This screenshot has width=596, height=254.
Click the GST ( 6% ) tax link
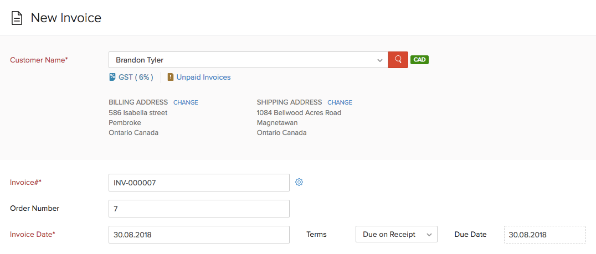[136, 77]
